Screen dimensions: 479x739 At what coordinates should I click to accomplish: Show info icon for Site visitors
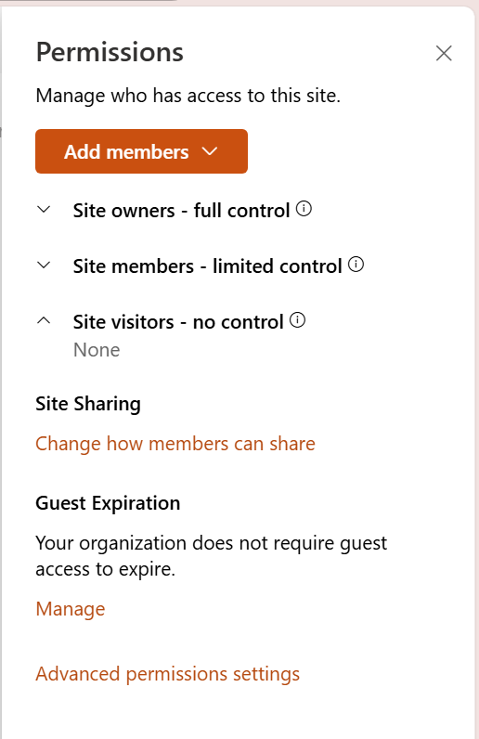pos(297,320)
